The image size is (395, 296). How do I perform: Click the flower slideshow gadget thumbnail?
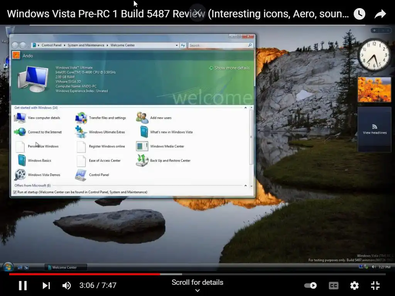[x=374, y=89]
